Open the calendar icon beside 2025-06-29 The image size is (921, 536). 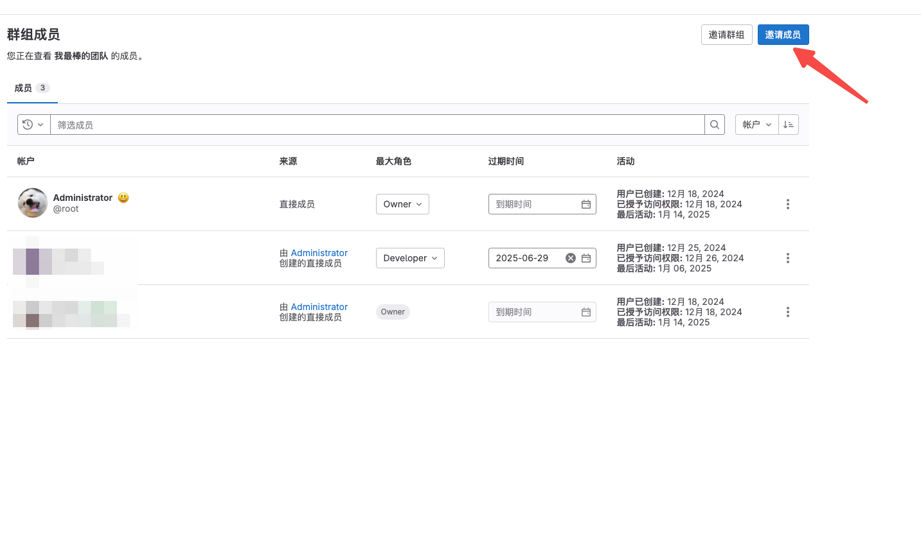point(586,258)
